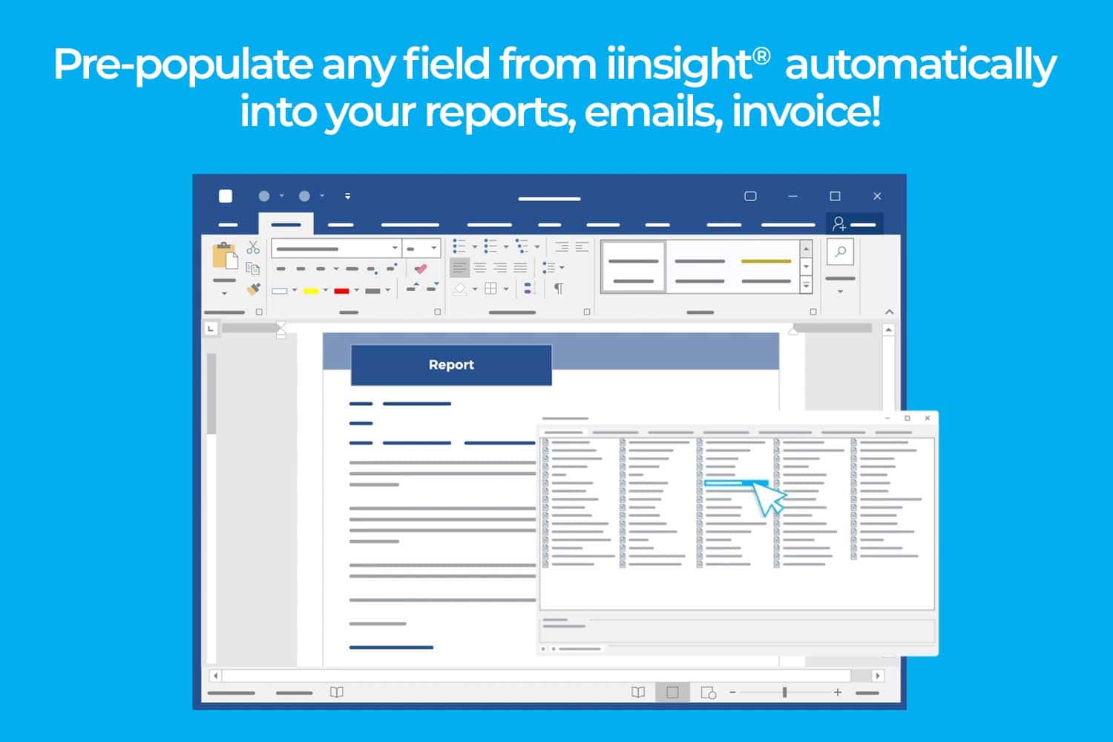Click the Copy pages icon
Screen dimensions: 1113x742
click(x=253, y=268)
